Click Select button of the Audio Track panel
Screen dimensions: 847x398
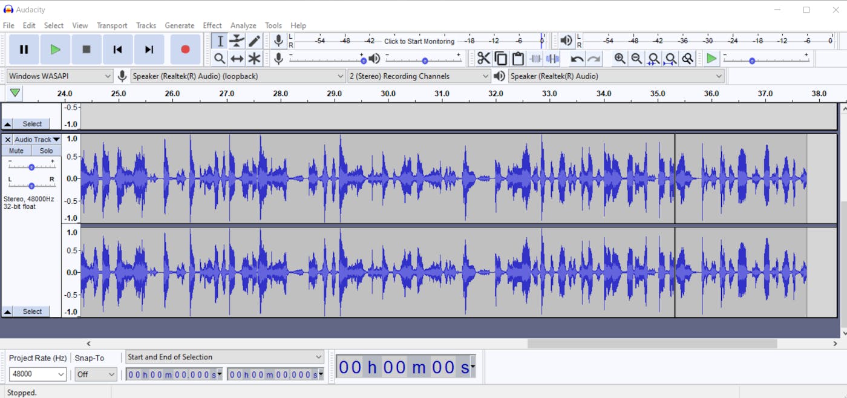[x=32, y=312]
